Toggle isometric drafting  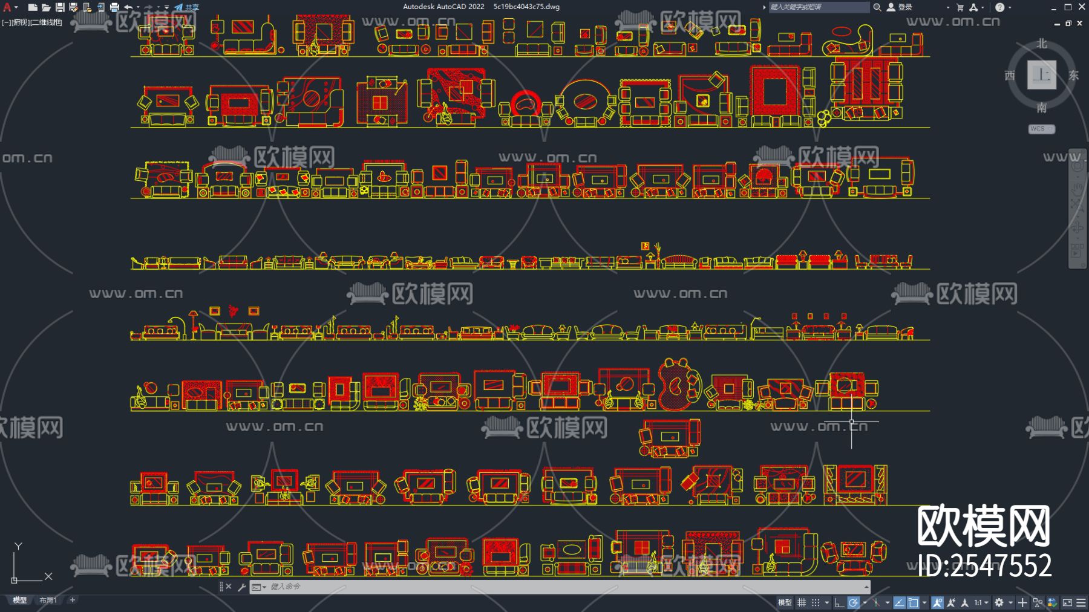click(876, 603)
